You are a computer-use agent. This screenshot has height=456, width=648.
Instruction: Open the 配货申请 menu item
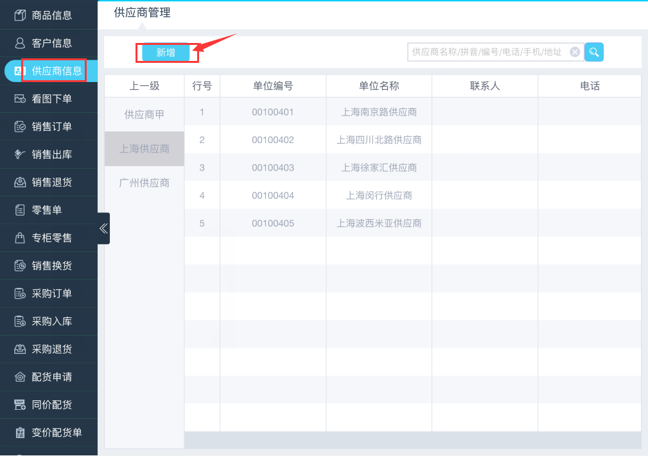51,377
